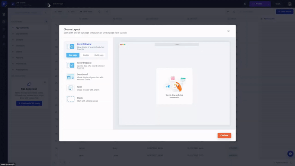Viewport: 295px width, 166px height.
Task: Add a New Column in background table
Action: click(x=268, y=19)
